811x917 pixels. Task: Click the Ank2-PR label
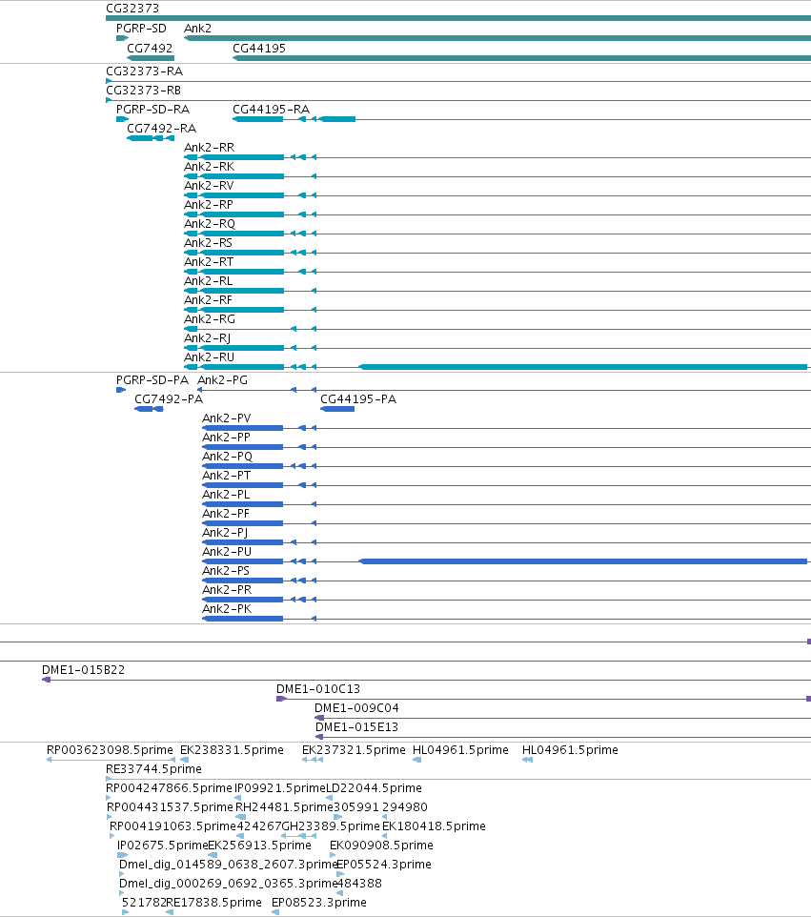tap(226, 589)
